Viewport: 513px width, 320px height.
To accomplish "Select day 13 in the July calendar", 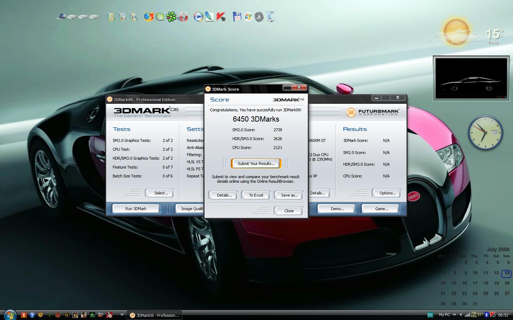I will click(507, 273).
